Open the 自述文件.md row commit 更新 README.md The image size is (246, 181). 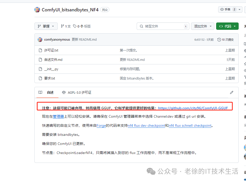coord(132,60)
